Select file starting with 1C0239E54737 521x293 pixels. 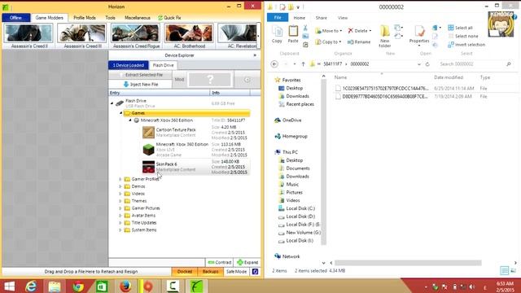[382, 89]
